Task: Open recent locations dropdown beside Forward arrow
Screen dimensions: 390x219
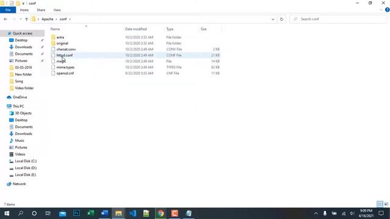Action: 20,19
